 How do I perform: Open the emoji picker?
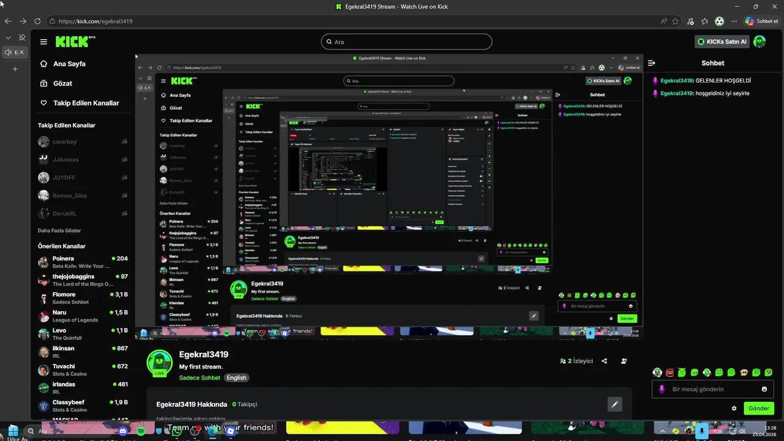[764, 389]
